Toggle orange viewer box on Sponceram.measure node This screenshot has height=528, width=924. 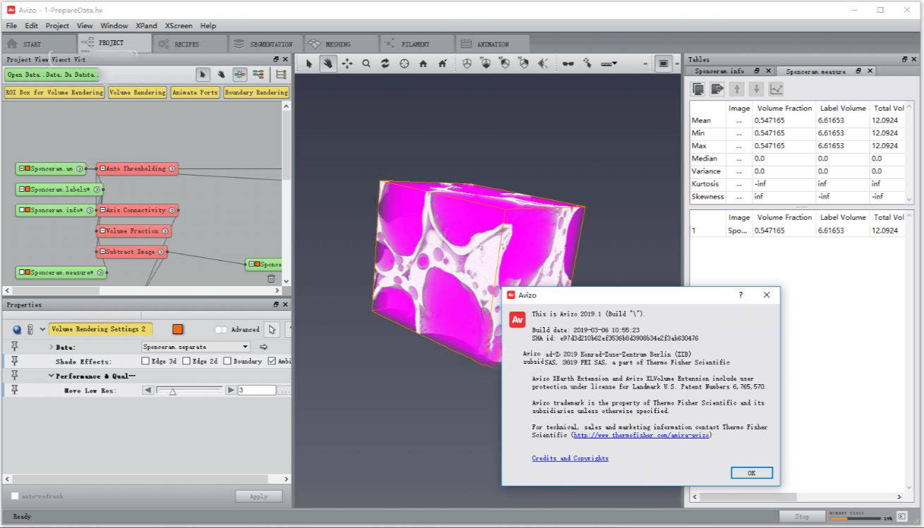pos(27,272)
